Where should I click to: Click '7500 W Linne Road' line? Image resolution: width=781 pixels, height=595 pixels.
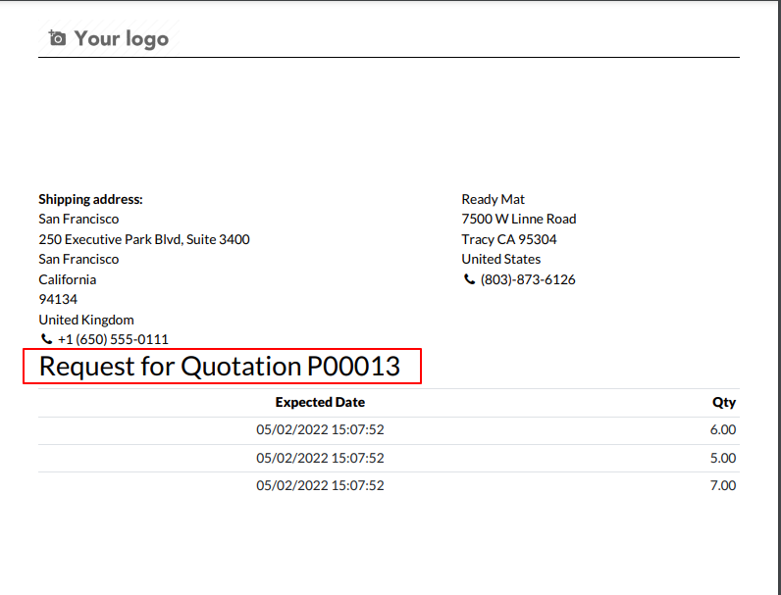click(519, 219)
